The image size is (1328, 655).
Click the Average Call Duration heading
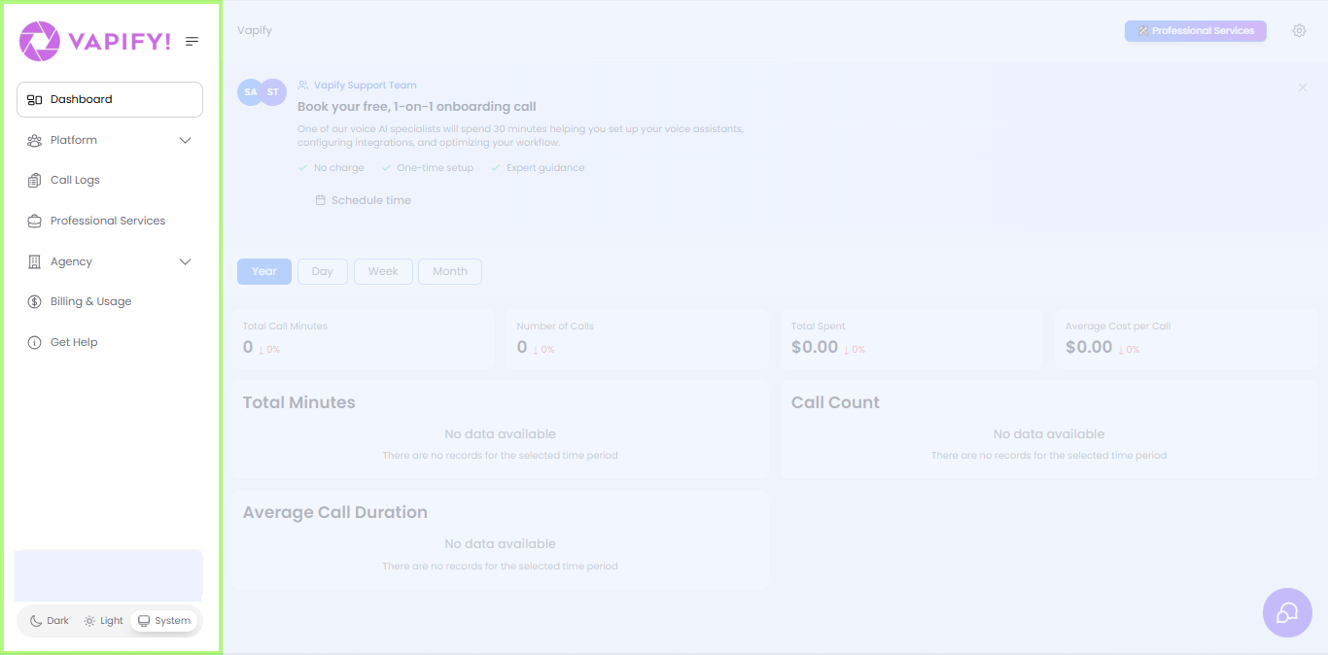click(x=335, y=512)
